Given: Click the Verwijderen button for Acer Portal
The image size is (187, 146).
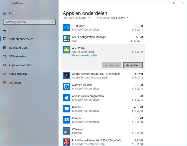Looking at the screenshot, I should pos(133,65).
